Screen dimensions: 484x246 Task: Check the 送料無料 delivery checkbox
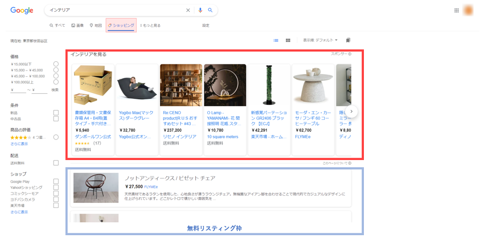56,163
